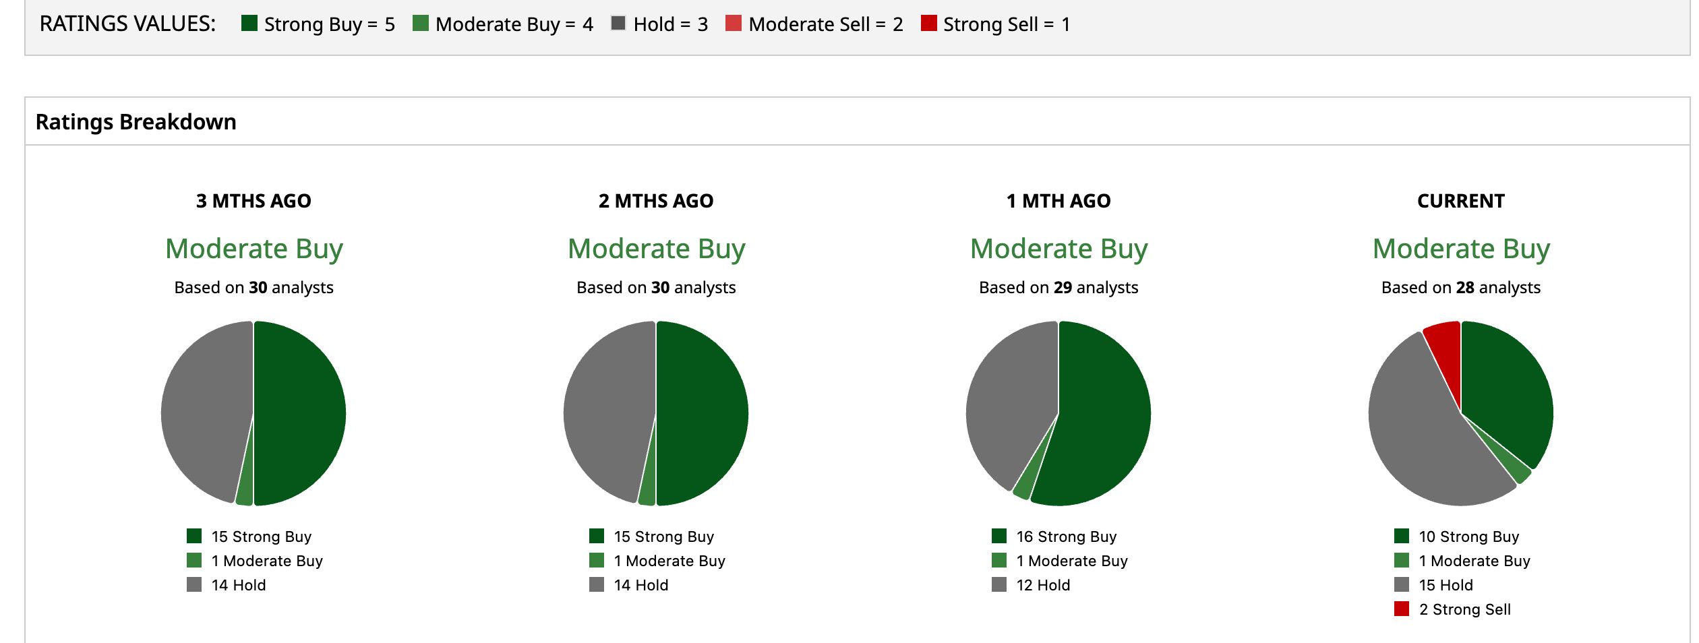This screenshot has height=643, width=1699.
Task: Click the 'Moderate Buy' rating under 3 MTHS AGO
Action: pos(254,249)
